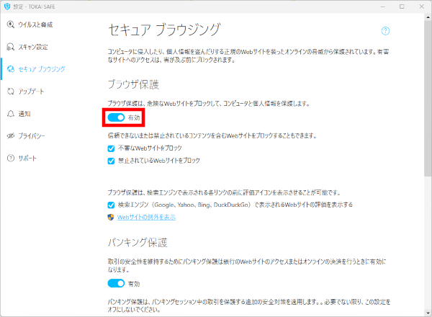Open the Webサイトの例外を表示 link

tap(146, 217)
